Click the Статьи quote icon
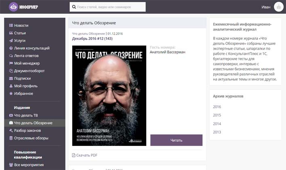Viewport: 286px width, 170px height. click(11, 33)
